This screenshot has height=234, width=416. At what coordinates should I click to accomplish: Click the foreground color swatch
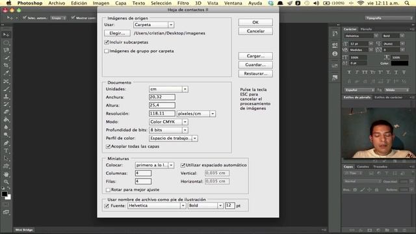coord(5,194)
